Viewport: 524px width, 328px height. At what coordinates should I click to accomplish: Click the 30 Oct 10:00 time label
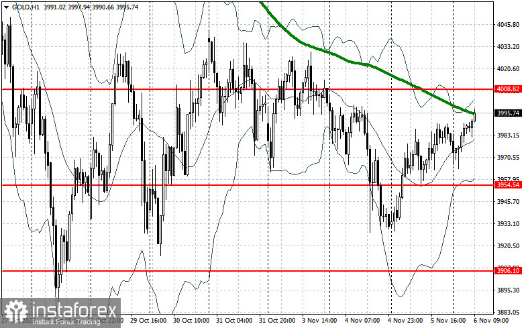(191, 321)
